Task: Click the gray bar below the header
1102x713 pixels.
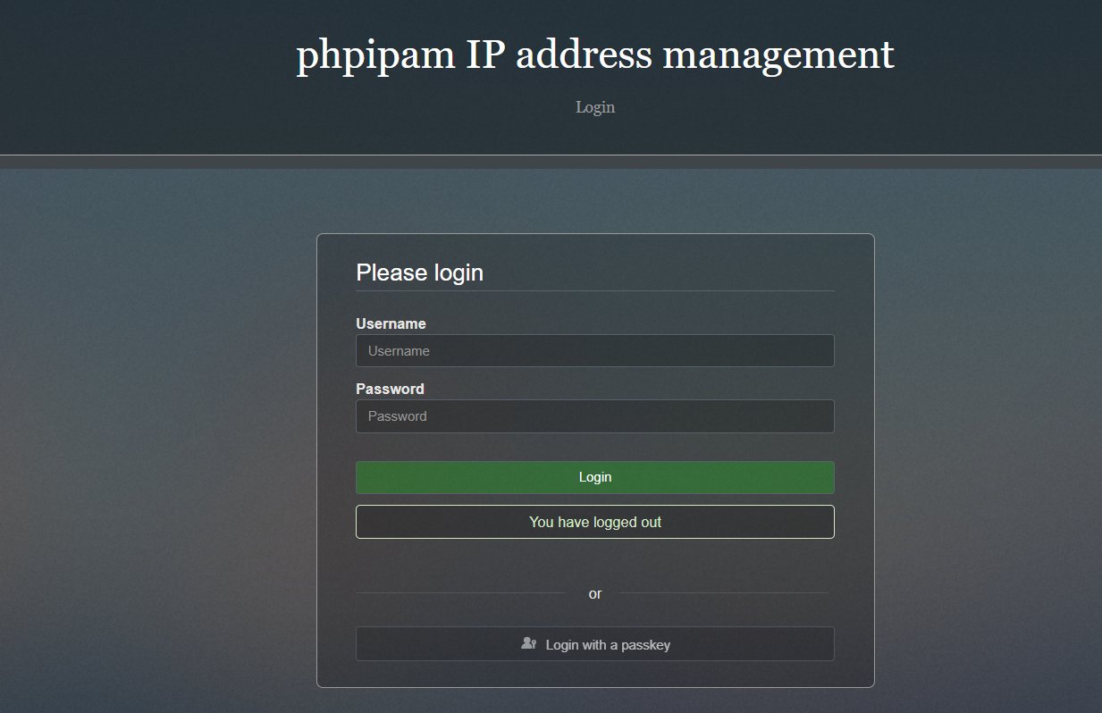Action: (x=551, y=162)
